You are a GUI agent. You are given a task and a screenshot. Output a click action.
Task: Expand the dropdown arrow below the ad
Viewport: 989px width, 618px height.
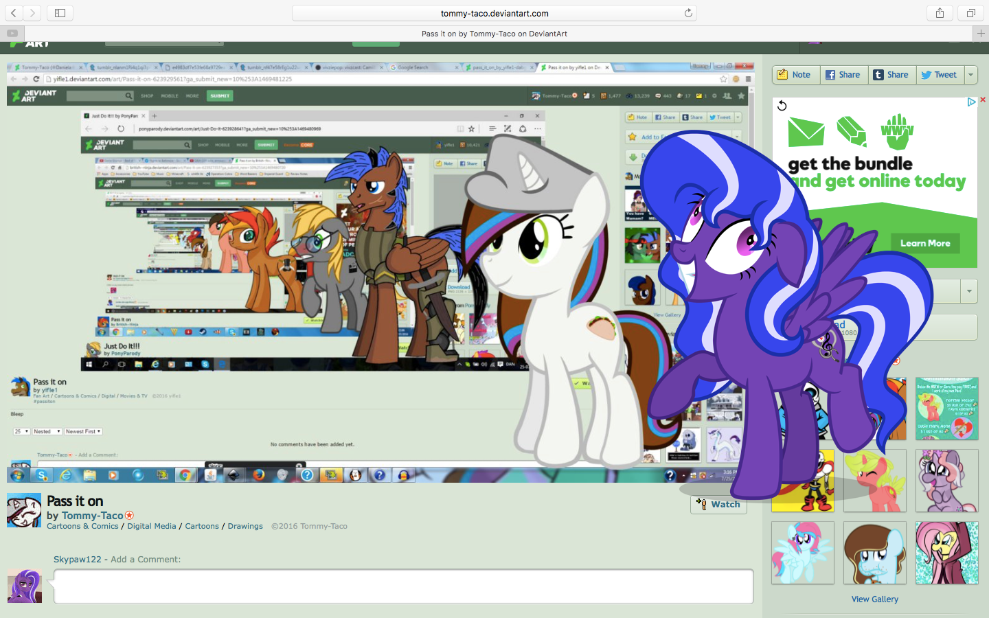969,291
